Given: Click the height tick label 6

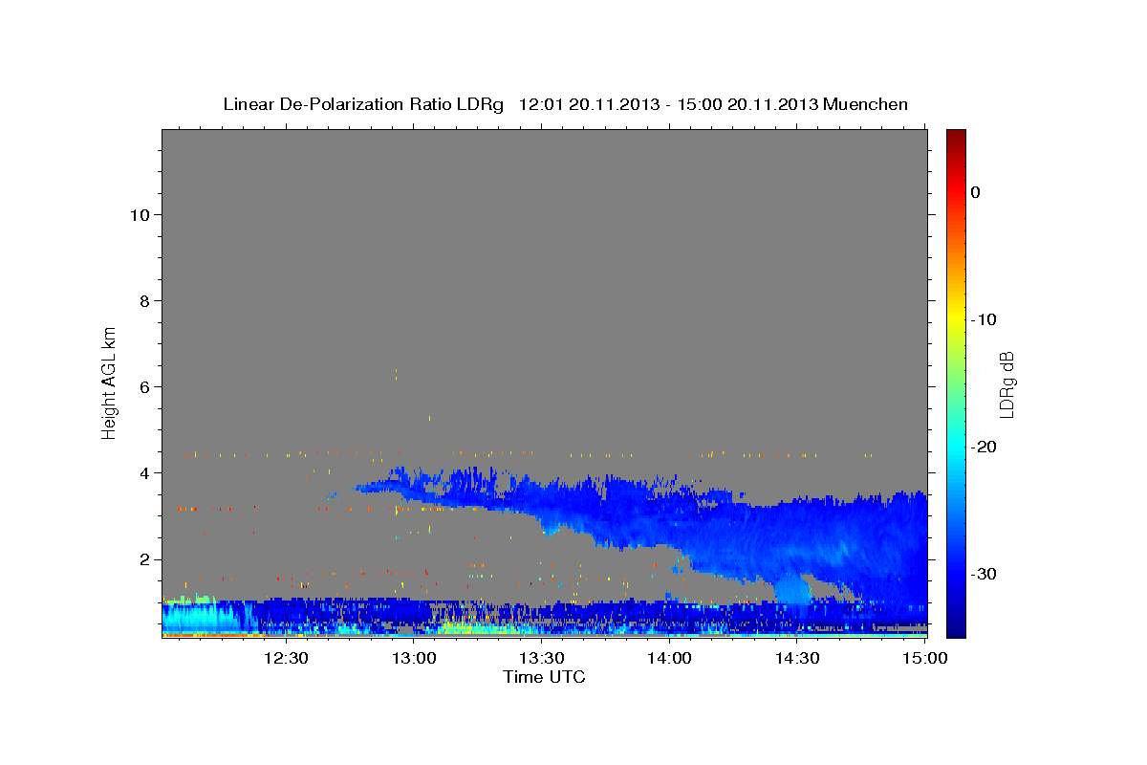Looking at the screenshot, I should pos(144,386).
